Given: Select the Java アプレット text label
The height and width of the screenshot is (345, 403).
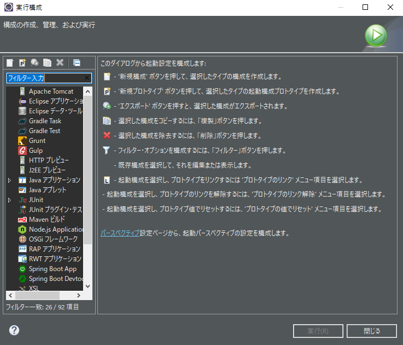Looking at the screenshot, I should [48, 189].
